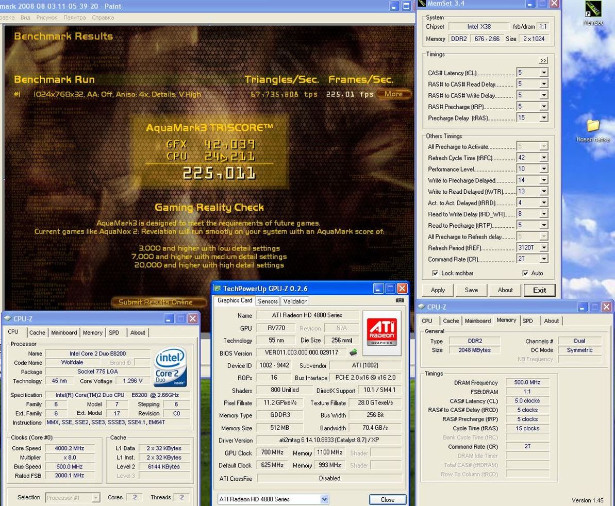Click the Rated FSB 2000.1 MHz value
This screenshot has height=506, width=615.
pos(70,476)
